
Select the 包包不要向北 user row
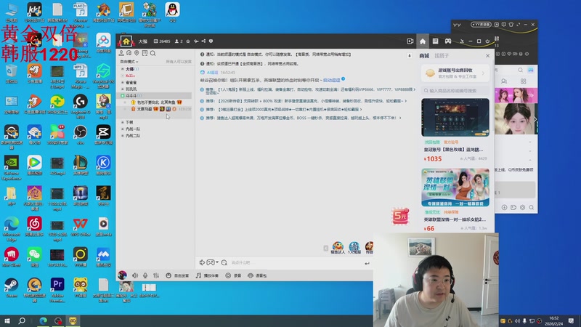pyautogui.click(x=155, y=102)
